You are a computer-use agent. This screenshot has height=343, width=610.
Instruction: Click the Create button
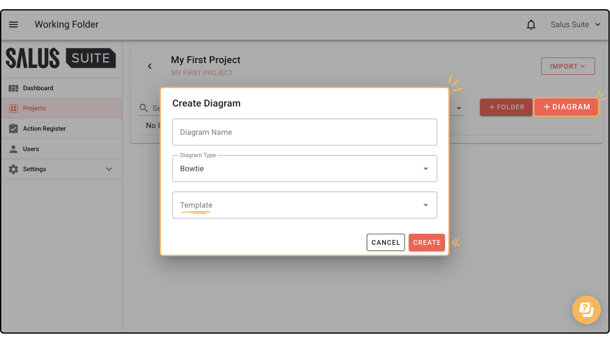[427, 242]
